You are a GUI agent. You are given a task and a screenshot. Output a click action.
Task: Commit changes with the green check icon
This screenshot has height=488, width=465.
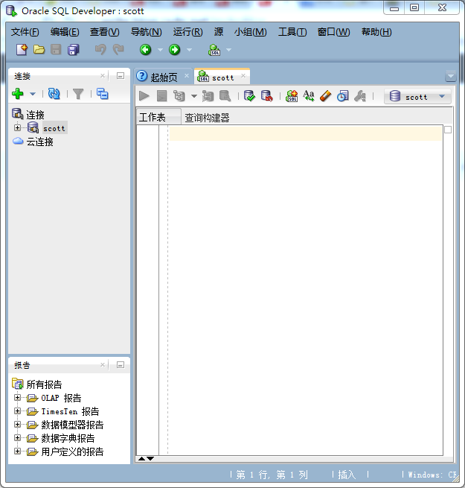click(249, 96)
